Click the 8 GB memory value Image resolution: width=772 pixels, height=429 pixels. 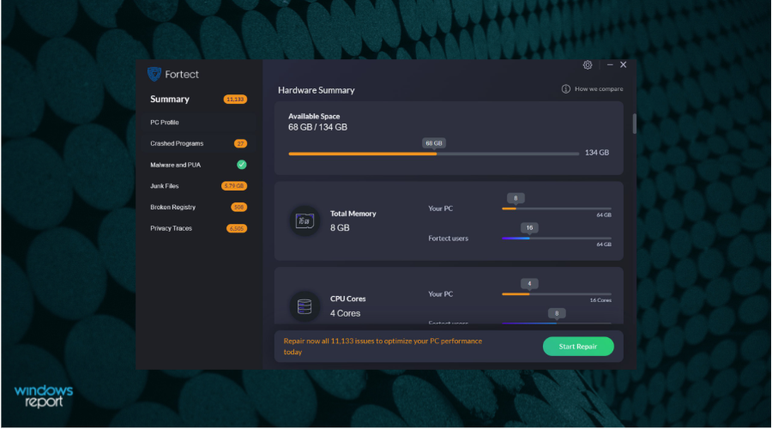pos(340,228)
